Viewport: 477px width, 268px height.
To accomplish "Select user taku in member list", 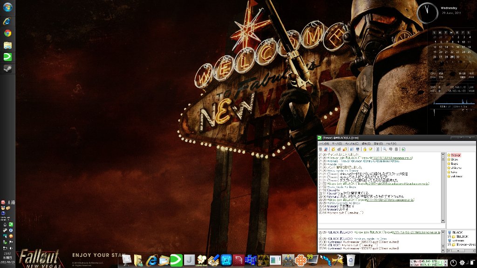I will click(454, 172).
